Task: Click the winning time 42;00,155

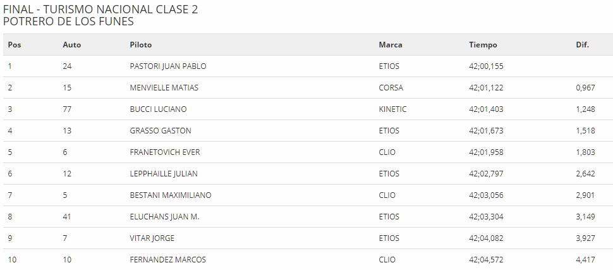Action: (486, 66)
